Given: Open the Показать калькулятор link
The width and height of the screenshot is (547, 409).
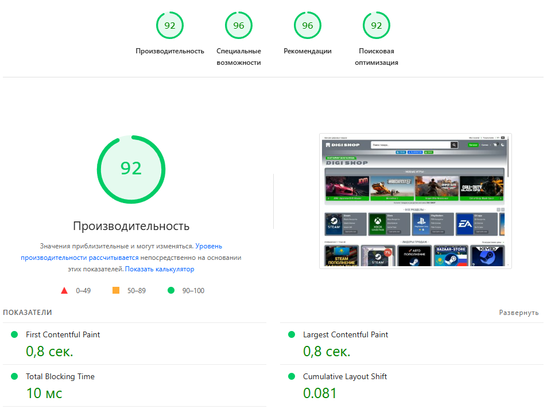Looking at the screenshot, I should coord(160,269).
